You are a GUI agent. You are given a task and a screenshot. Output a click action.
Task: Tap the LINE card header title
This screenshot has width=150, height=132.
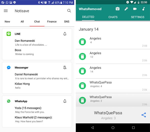[x=17, y=34]
